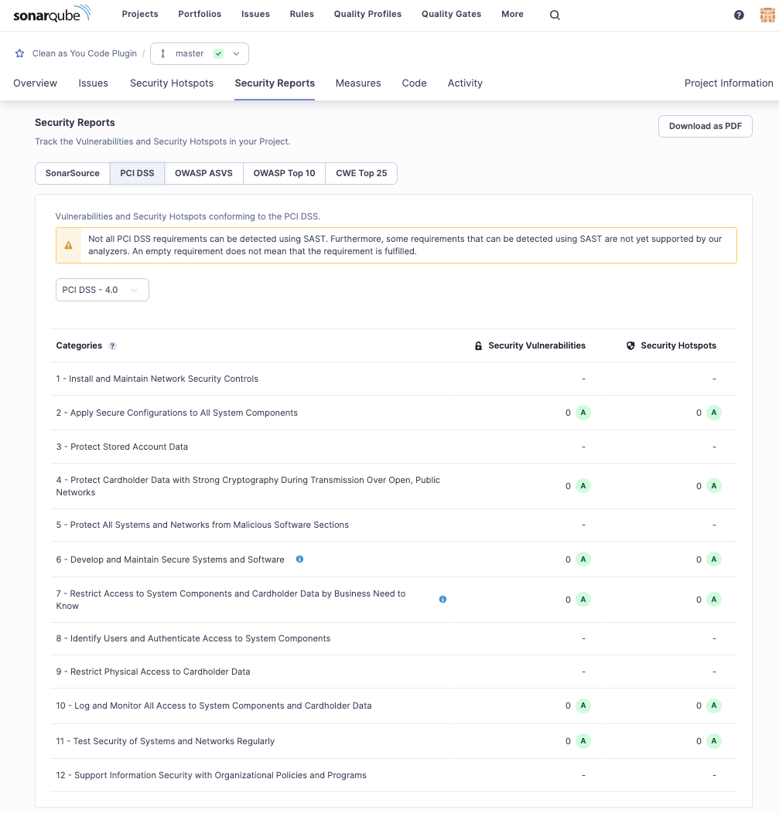The image size is (779, 813).
Task: Click the lock icon beside Security Vulnerabilities
Action: 478,345
